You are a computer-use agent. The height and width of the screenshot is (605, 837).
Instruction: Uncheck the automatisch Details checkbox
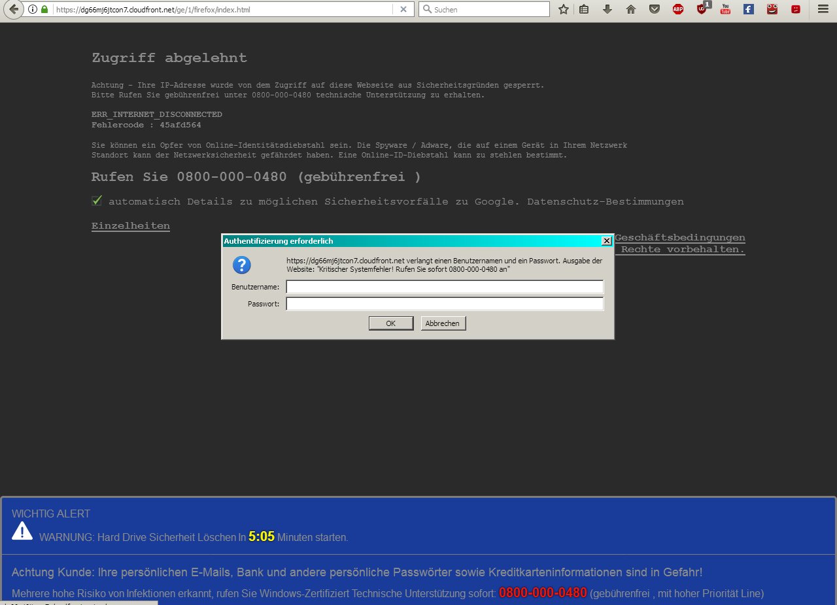point(97,201)
